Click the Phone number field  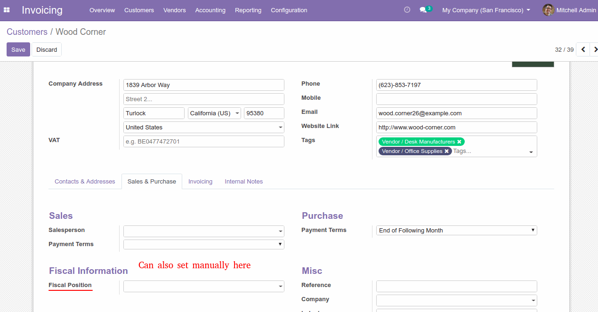(457, 85)
